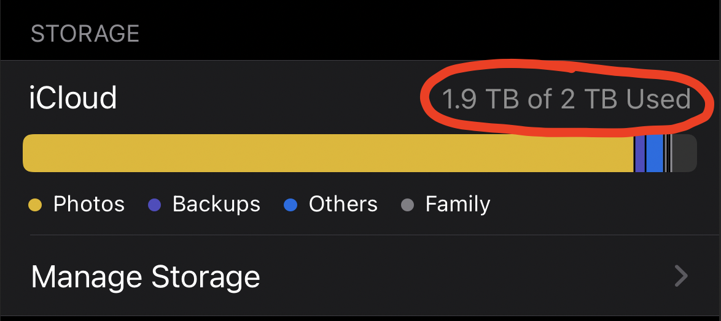
Task: Click the purple Backups segment of storage bar
Action: pyautogui.click(x=640, y=153)
